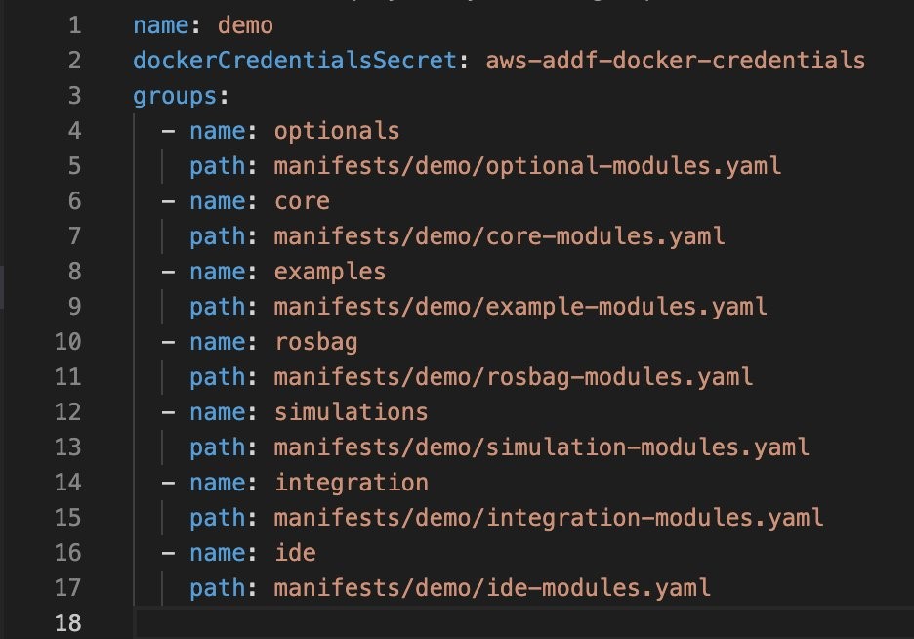
Task: Click the 'integration' name value
Action: (x=351, y=484)
